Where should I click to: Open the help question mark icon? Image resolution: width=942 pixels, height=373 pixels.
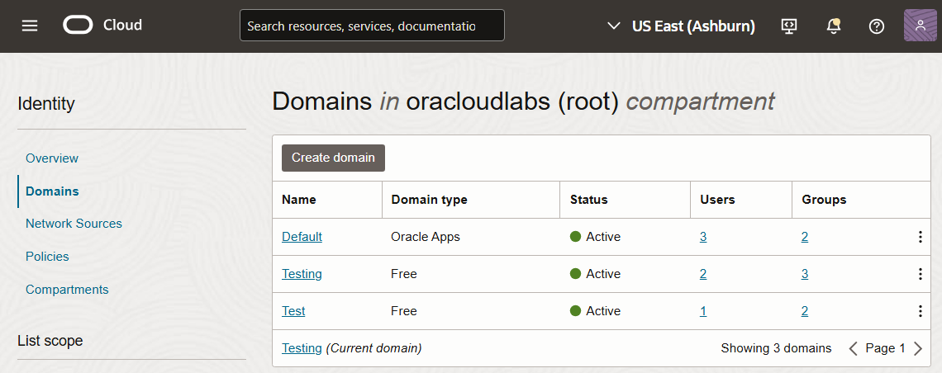(x=877, y=26)
